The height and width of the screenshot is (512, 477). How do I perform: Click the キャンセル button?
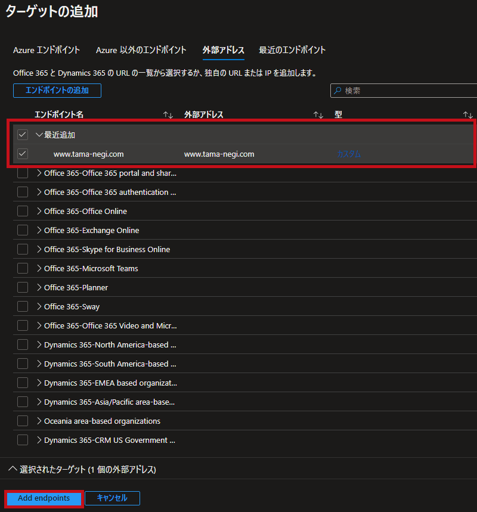pyautogui.click(x=112, y=498)
